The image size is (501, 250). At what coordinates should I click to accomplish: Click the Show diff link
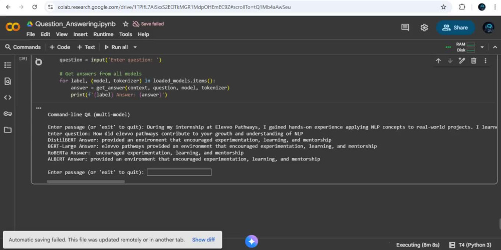pos(203,240)
